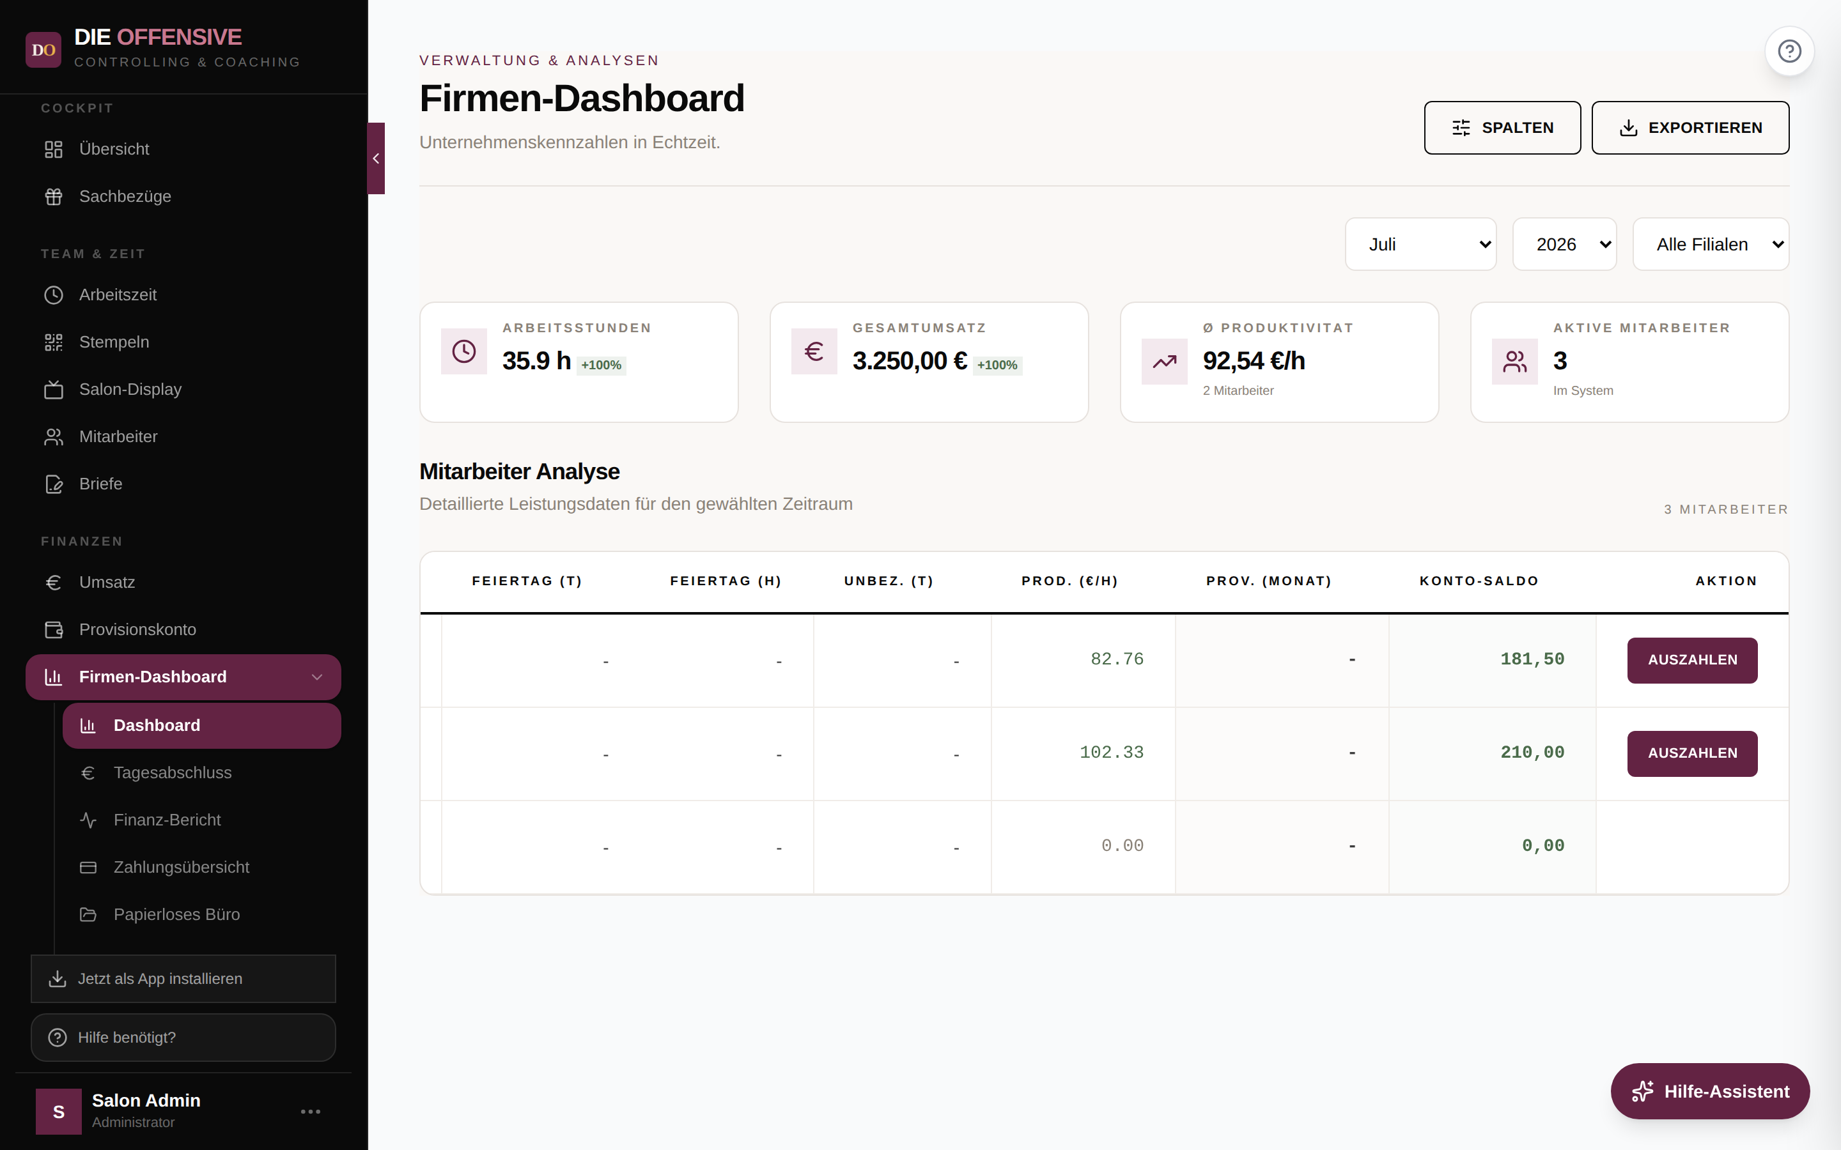Click the 3 MITARBEITER count label

[1726, 510]
